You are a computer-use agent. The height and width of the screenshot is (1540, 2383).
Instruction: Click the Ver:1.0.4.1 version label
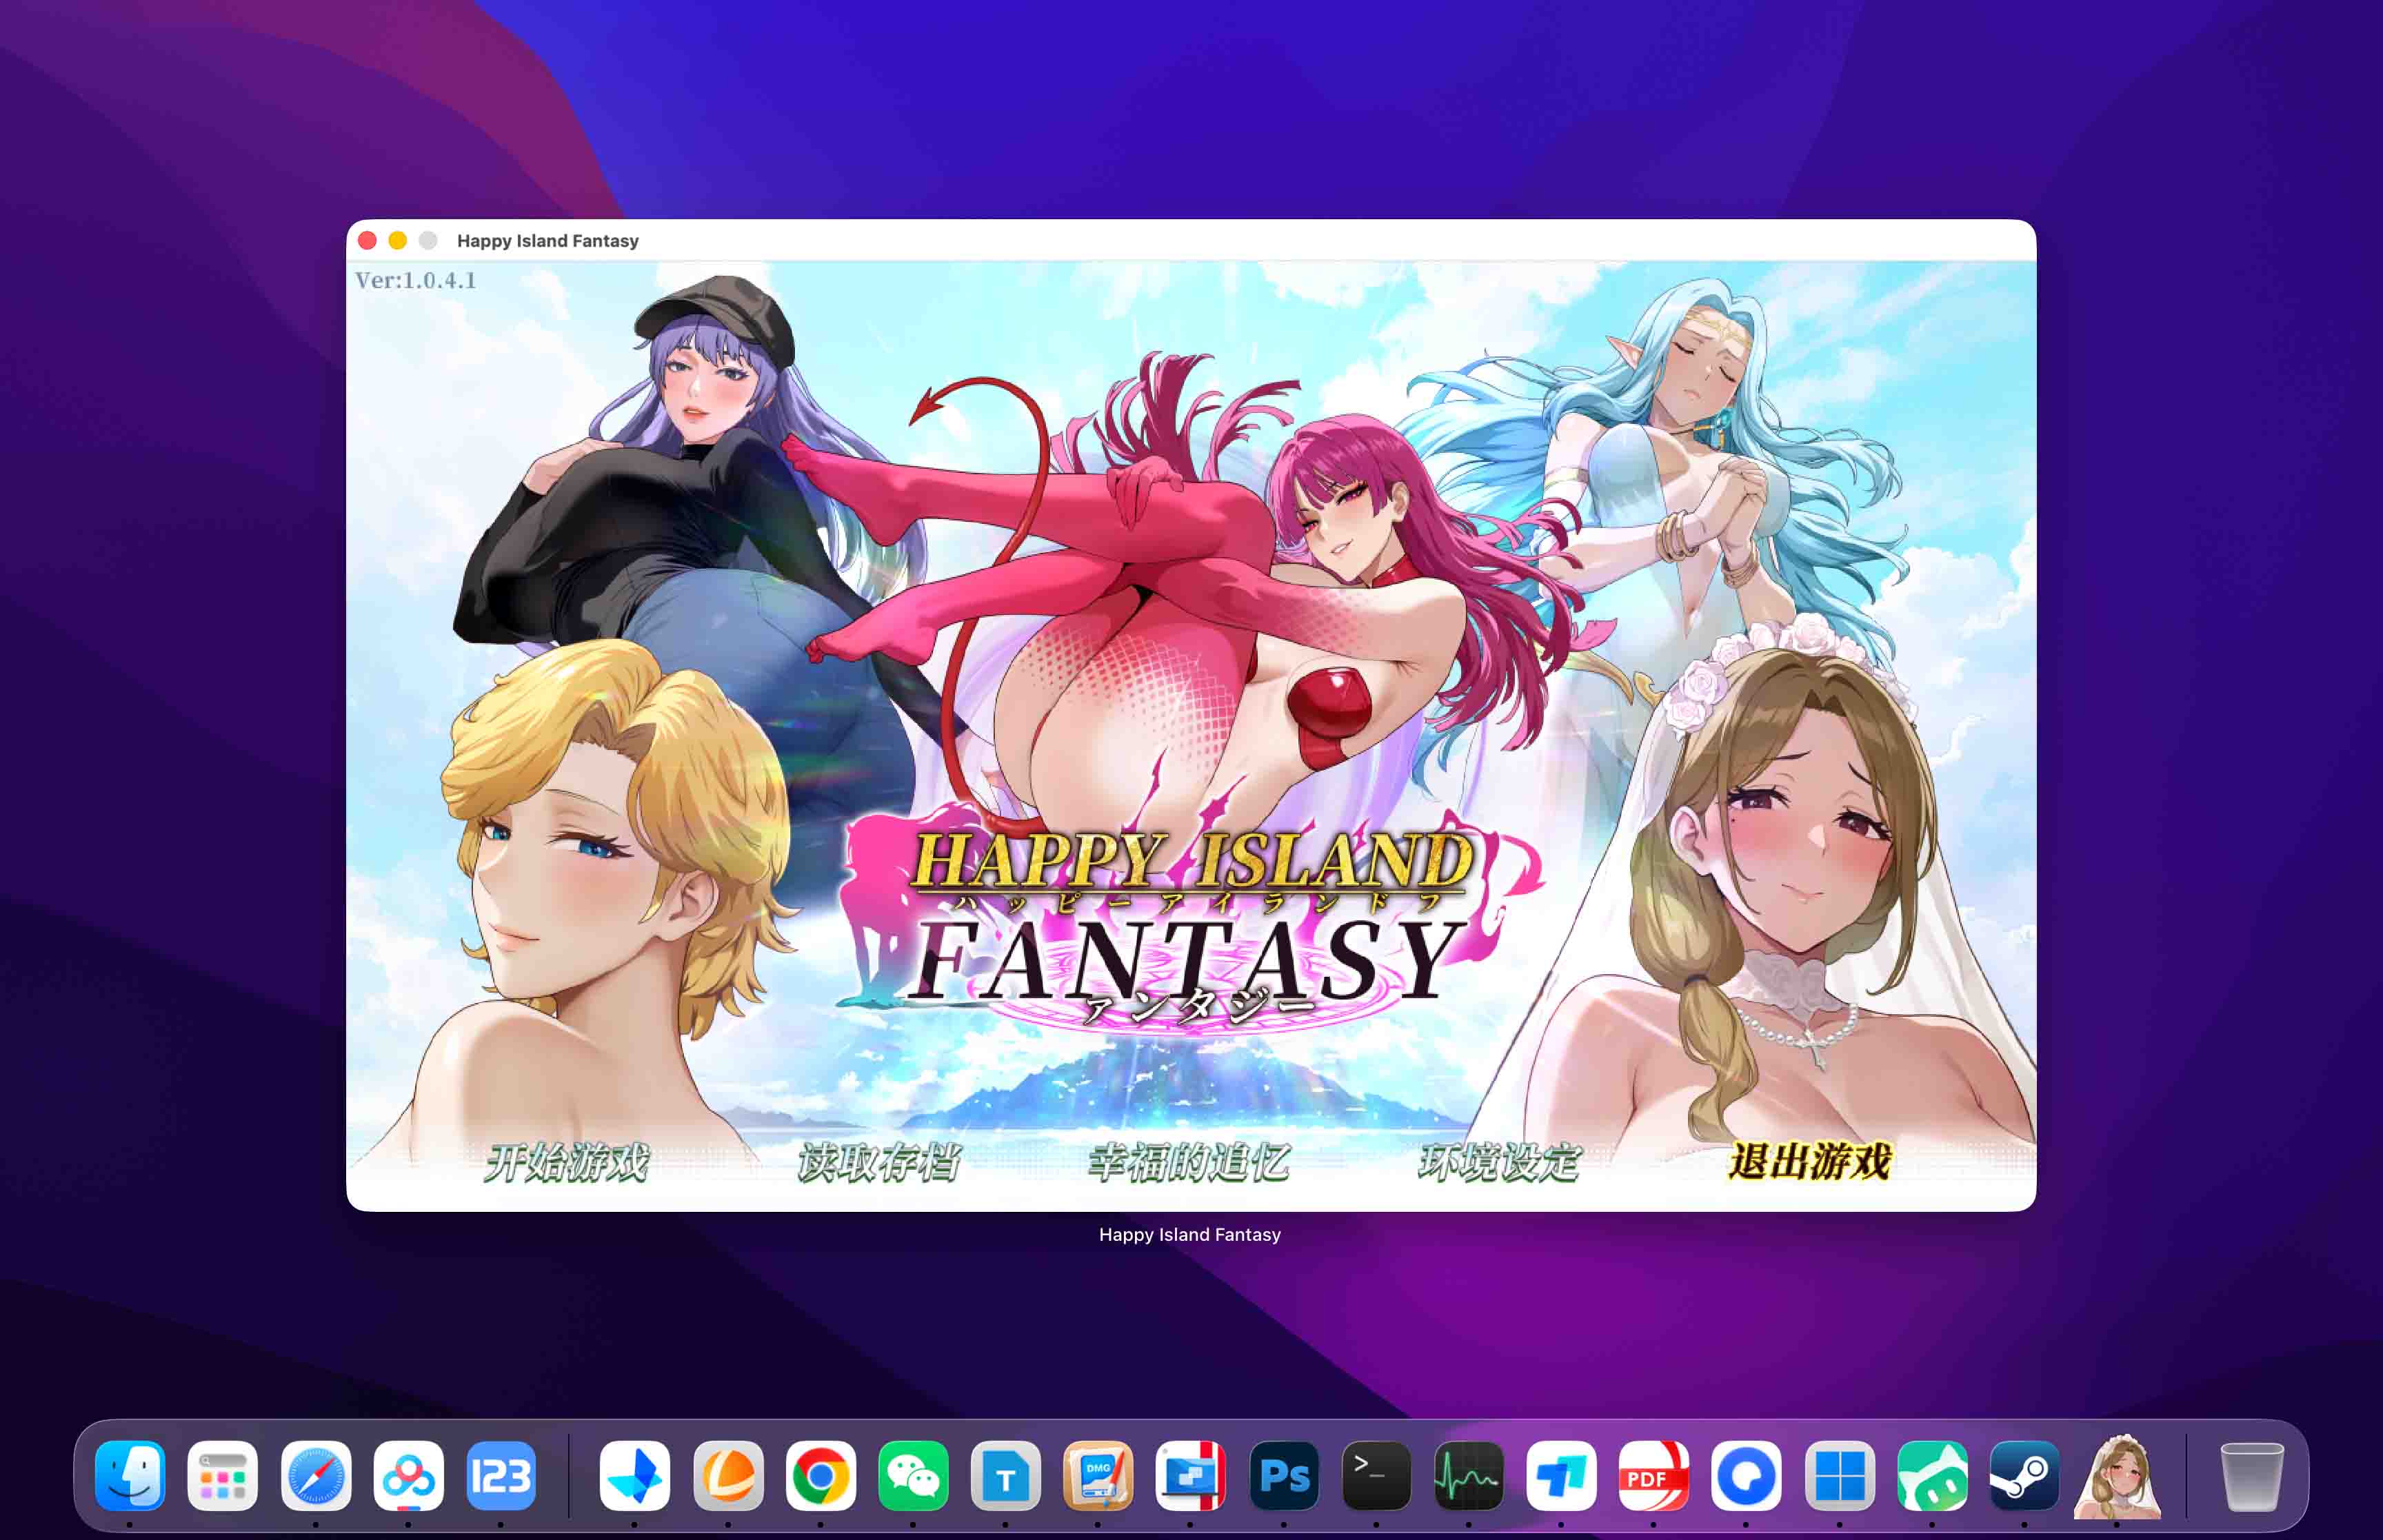(415, 280)
